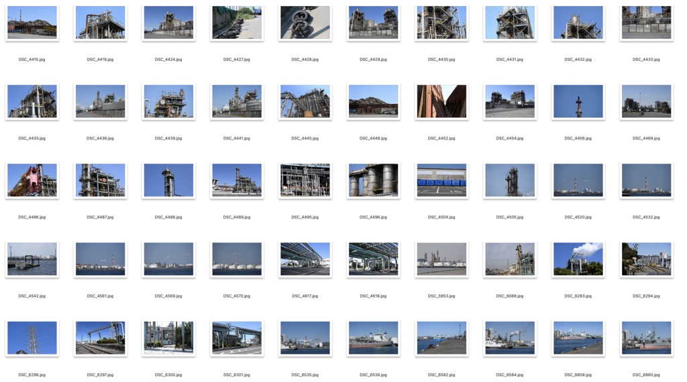Select the DSC_4430.jpg thumbnail
687x382 pixels.
[x=441, y=22]
